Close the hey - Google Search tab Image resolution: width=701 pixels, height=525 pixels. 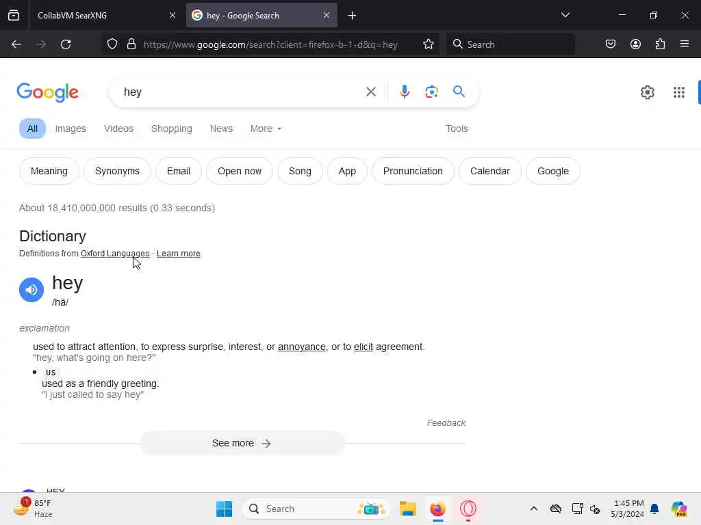pos(327,15)
